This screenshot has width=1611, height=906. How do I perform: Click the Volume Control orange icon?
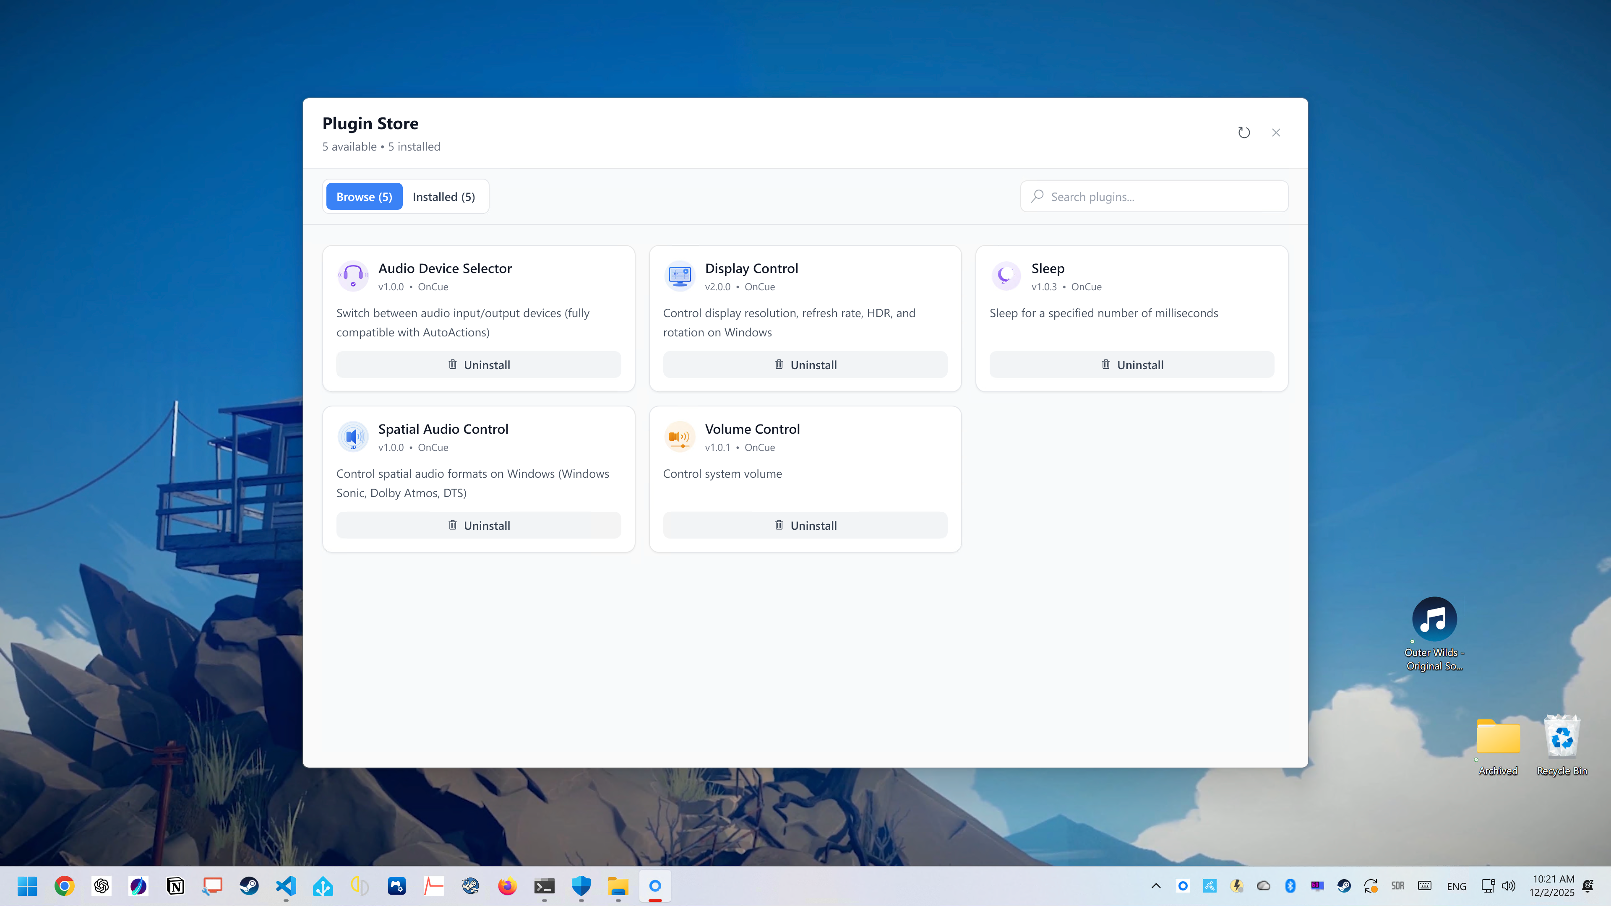click(x=680, y=436)
